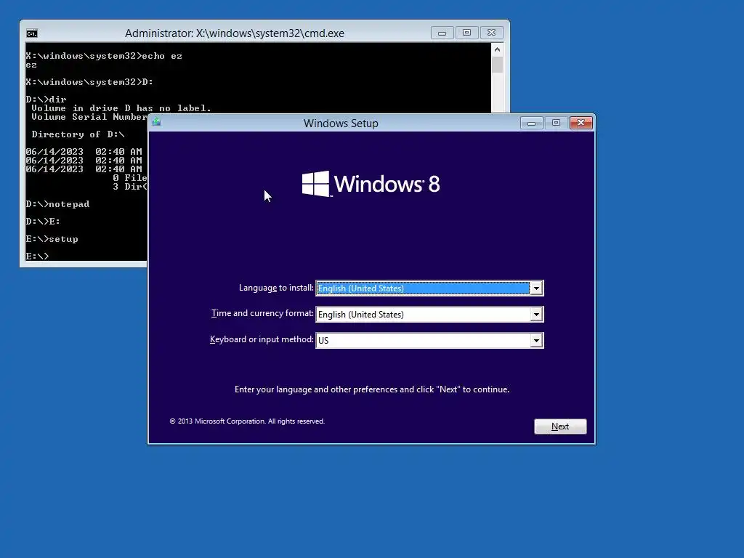
Task: Click the Microsoft copyright notice text
Action: [247, 421]
